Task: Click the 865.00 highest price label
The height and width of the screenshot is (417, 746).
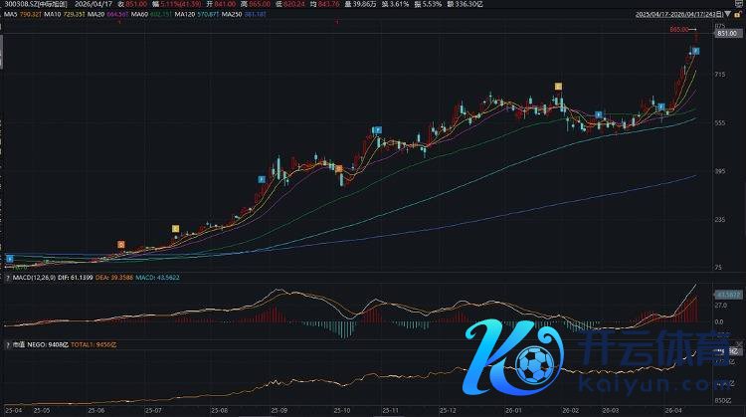Action: tap(679, 31)
